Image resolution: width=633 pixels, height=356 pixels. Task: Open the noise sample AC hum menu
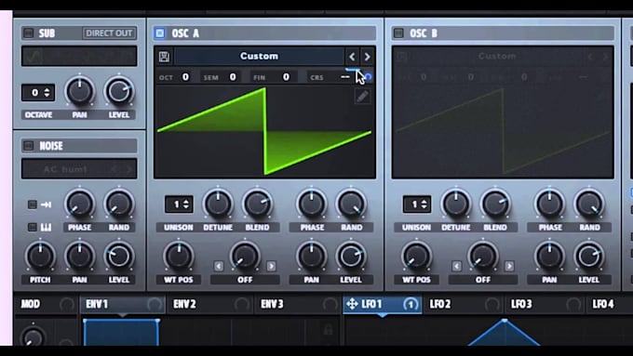coord(65,169)
